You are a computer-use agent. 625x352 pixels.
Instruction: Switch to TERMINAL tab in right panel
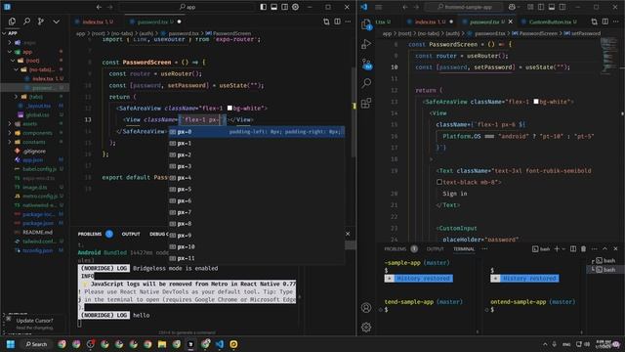pos(464,249)
